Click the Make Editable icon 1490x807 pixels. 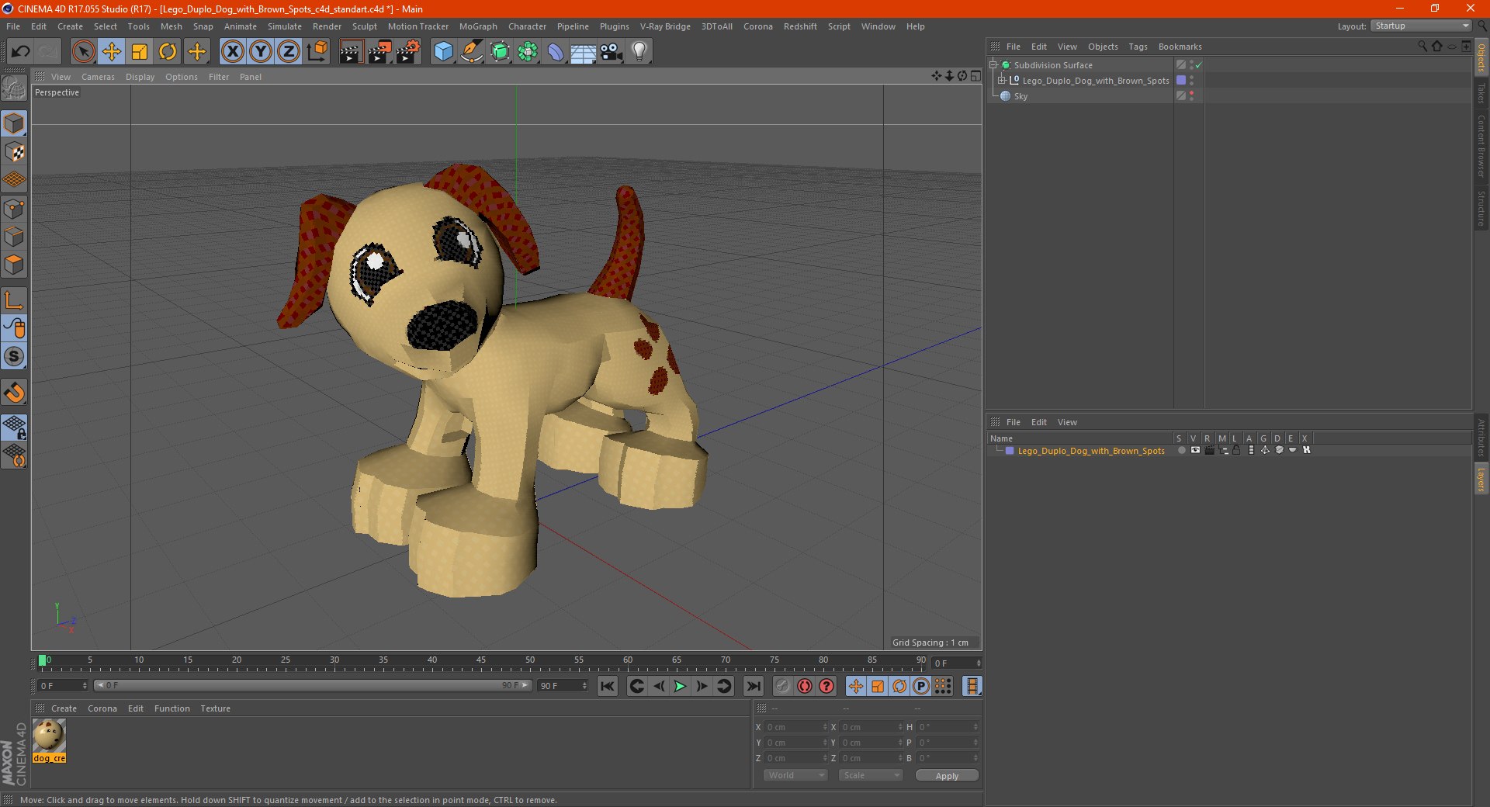[x=14, y=88]
